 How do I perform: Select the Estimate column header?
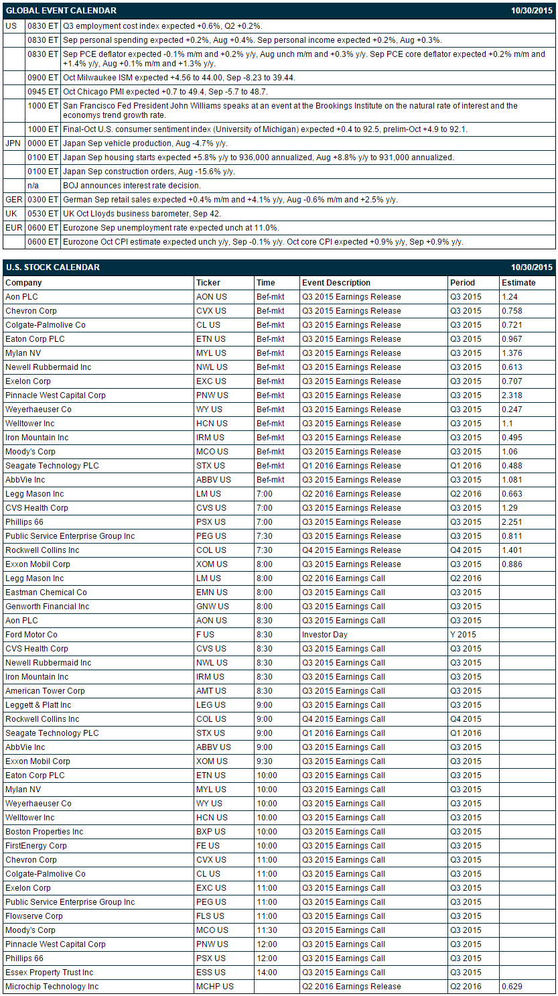pyautogui.click(x=518, y=283)
